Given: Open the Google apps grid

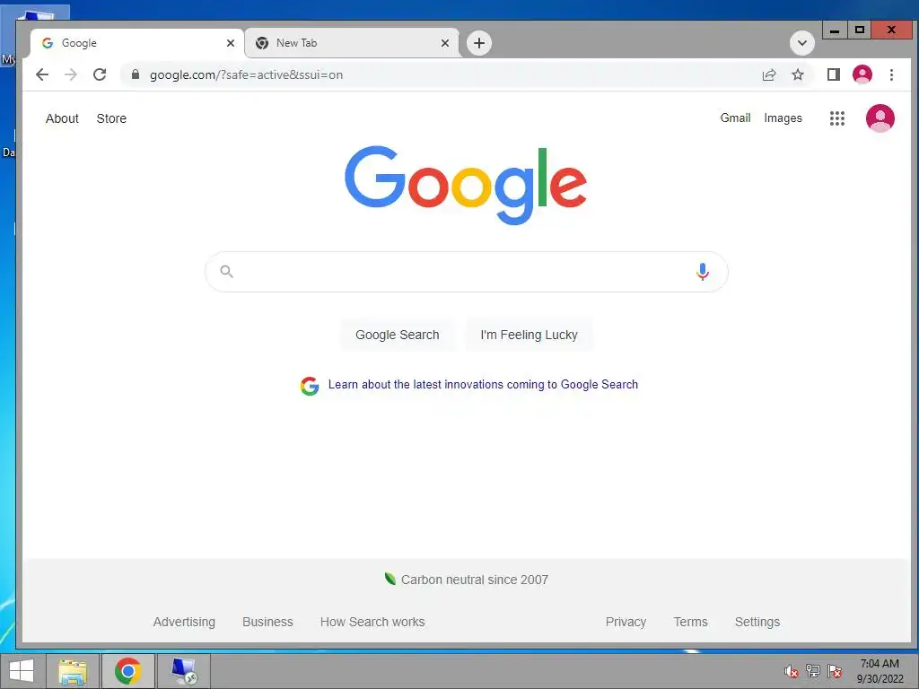Looking at the screenshot, I should point(837,118).
